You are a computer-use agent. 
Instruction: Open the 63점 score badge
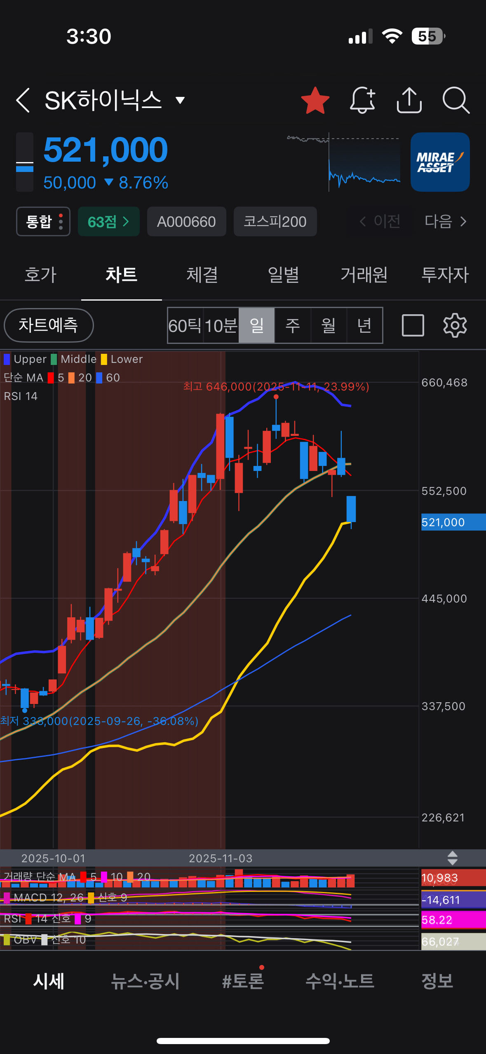[109, 221]
